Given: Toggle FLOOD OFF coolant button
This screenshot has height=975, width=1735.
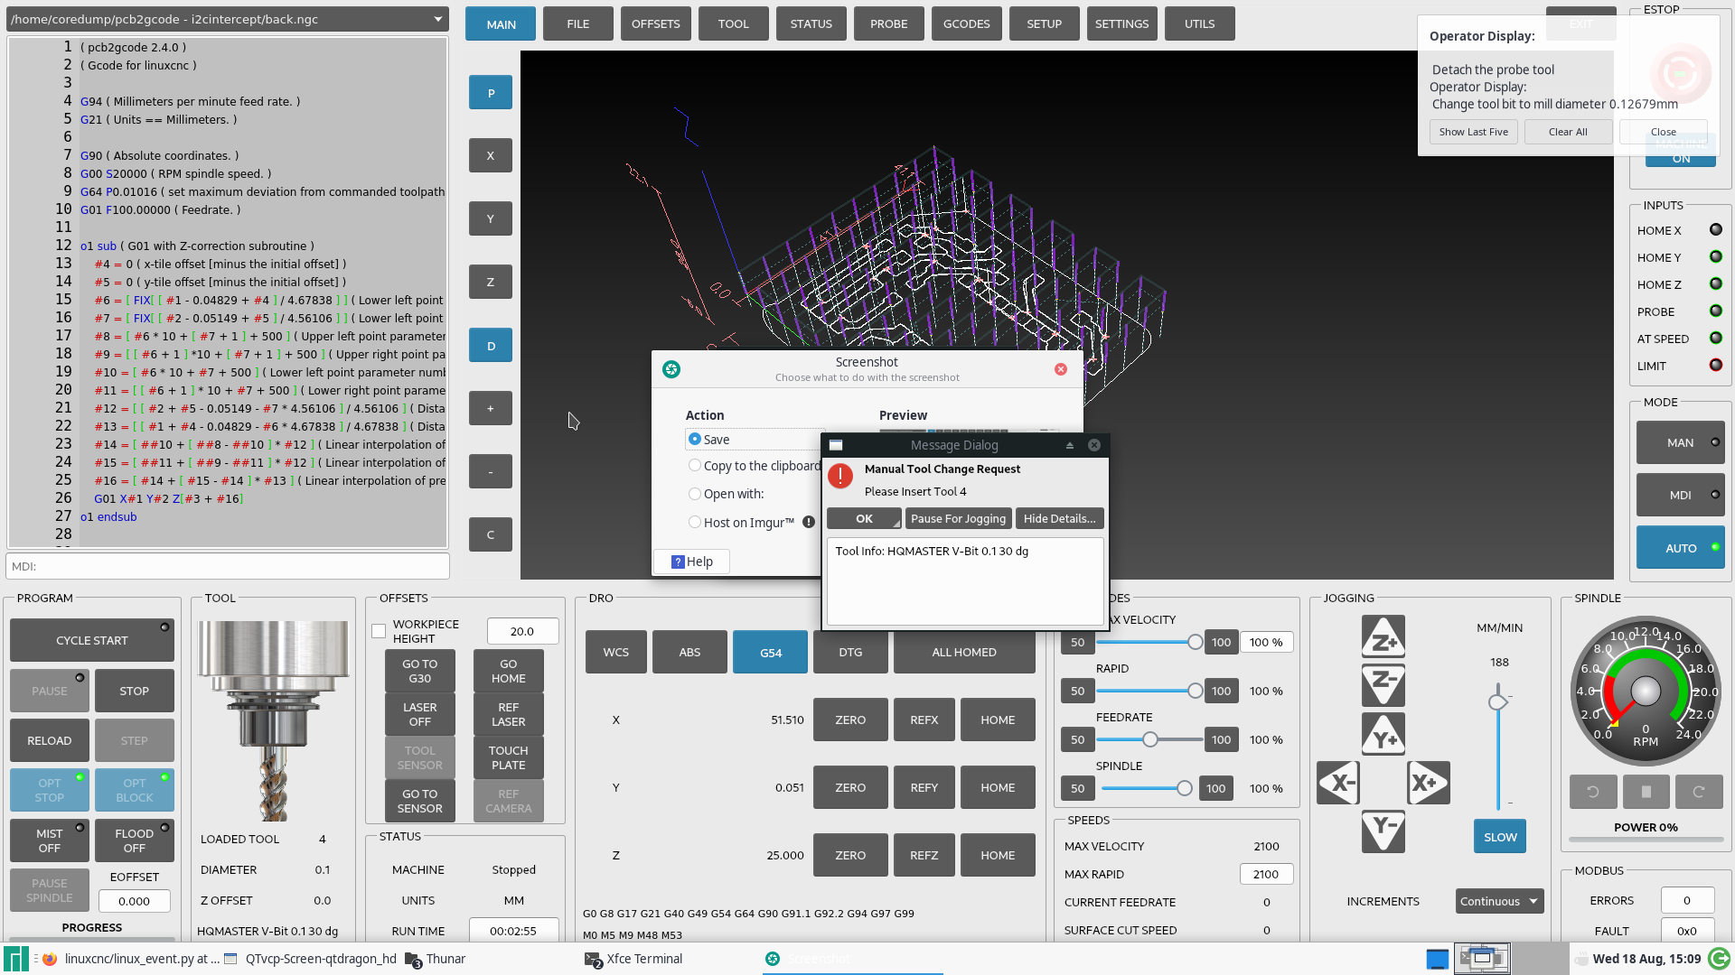Looking at the screenshot, I should tap(135, 840).
